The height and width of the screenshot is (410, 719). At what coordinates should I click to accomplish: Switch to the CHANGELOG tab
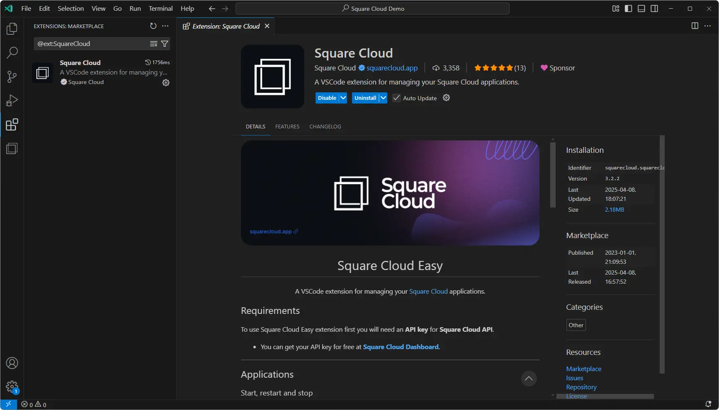325,127
